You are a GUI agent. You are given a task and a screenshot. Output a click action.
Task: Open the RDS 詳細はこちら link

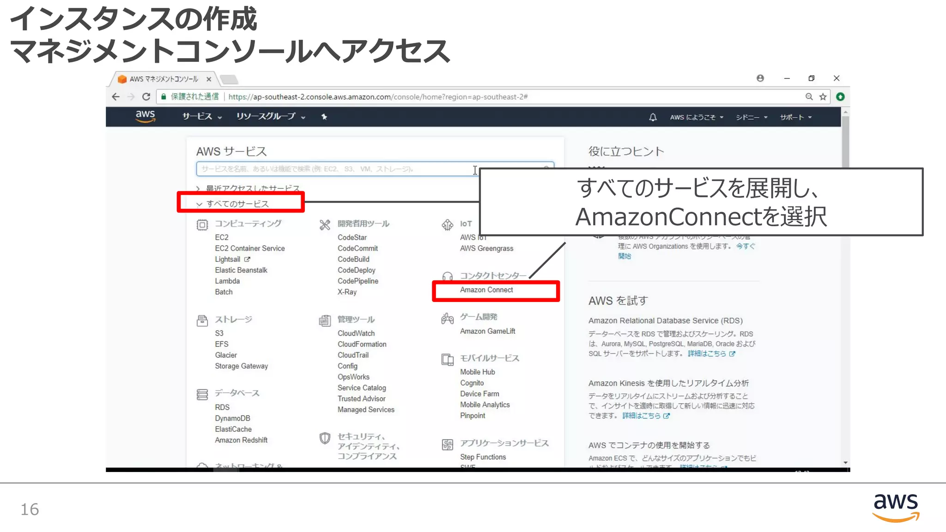pyautogui.click(x=711, y=354)
